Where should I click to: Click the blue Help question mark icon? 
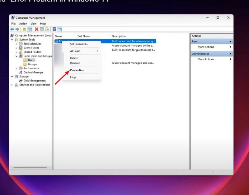tap(54, 29)
